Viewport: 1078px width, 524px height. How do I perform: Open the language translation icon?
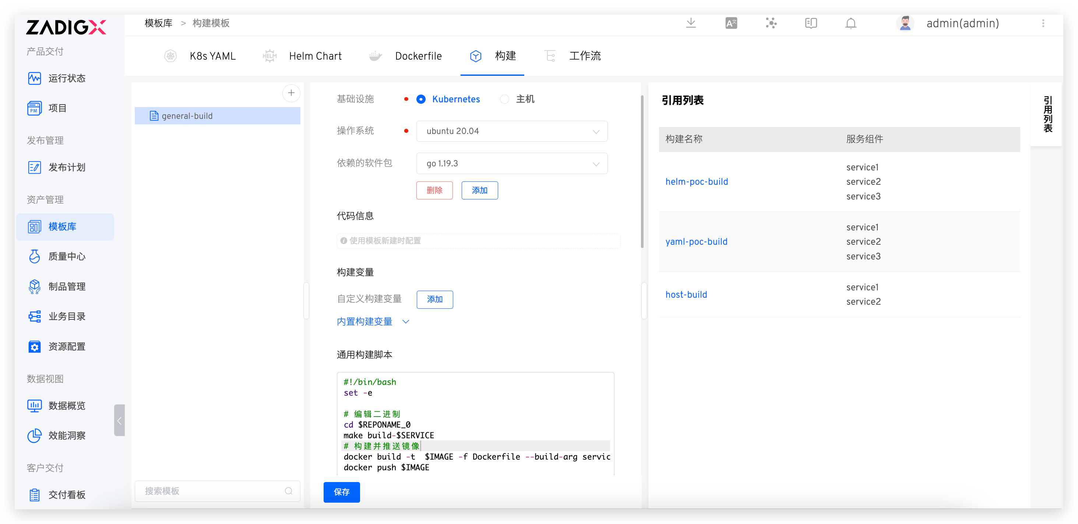coord(731,23)
